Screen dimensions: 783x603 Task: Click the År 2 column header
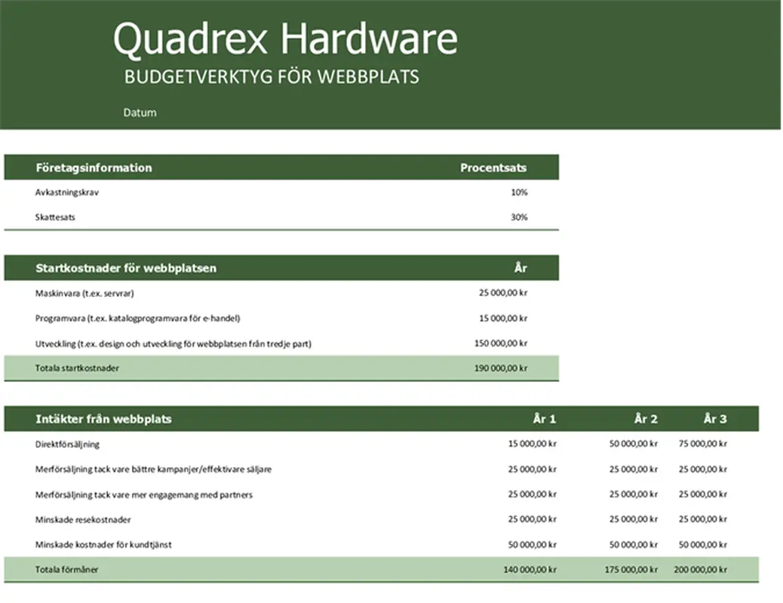(646, 419)
